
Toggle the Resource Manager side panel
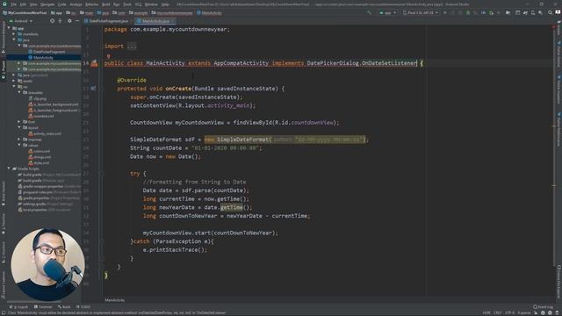point(4,37)
